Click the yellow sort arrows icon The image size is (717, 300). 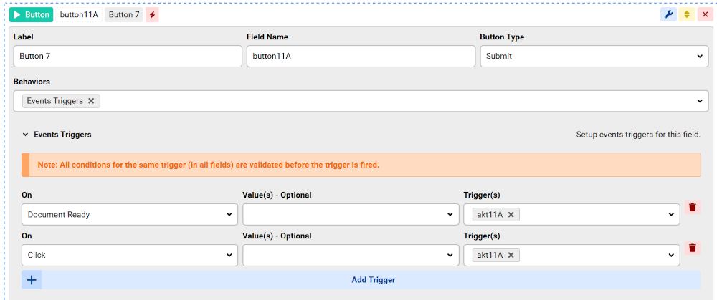(686, 14)
